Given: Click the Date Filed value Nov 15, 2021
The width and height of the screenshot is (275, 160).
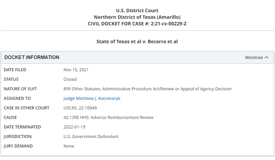Looking at the screenshot, I should pyautogui.click(x=76, y=70).
